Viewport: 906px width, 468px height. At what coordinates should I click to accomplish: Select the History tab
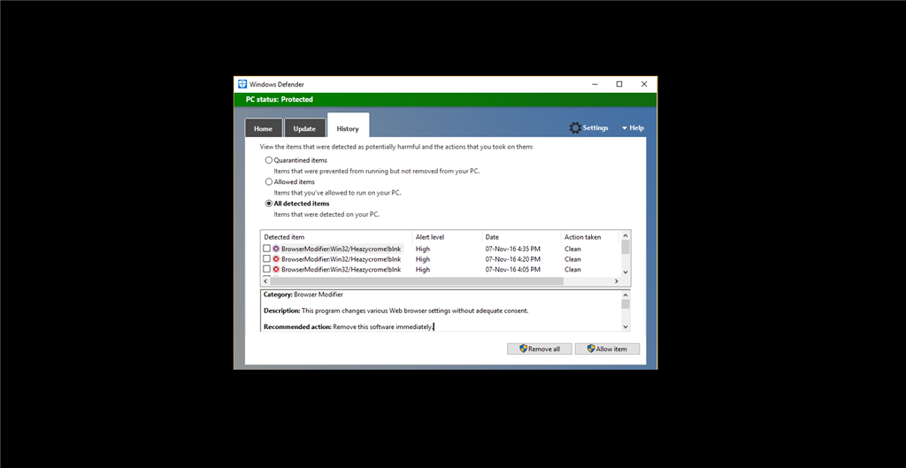(x=348, y=126)
